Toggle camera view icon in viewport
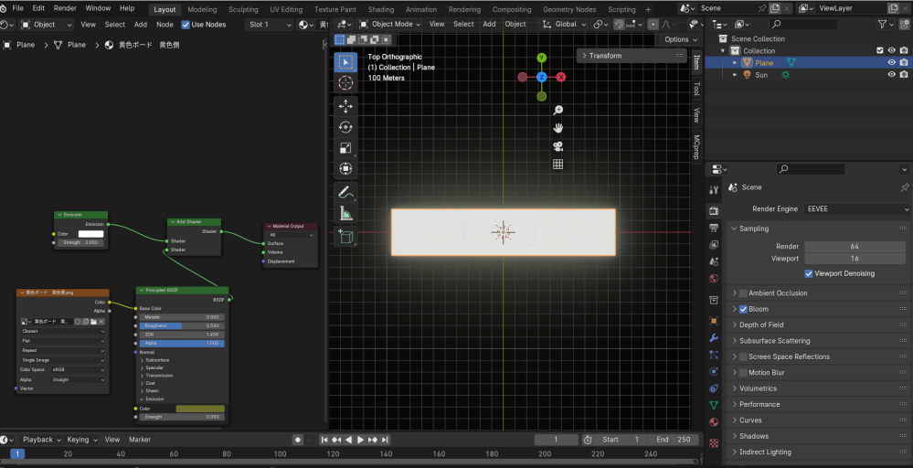This screenshot has height=468, width=913. tap(557, 146)
